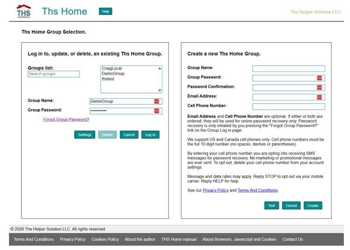This screenshot has height=250, width=350.
Task: Click groups list scroll down arrow
Action: coord(160,90)
